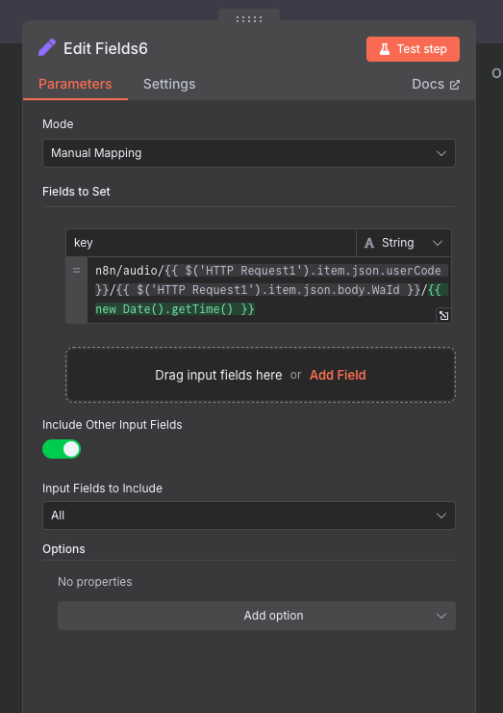Grab the dotted panel drag handle
Viewport: 503px width, 713px height.
tap(249, 19)
